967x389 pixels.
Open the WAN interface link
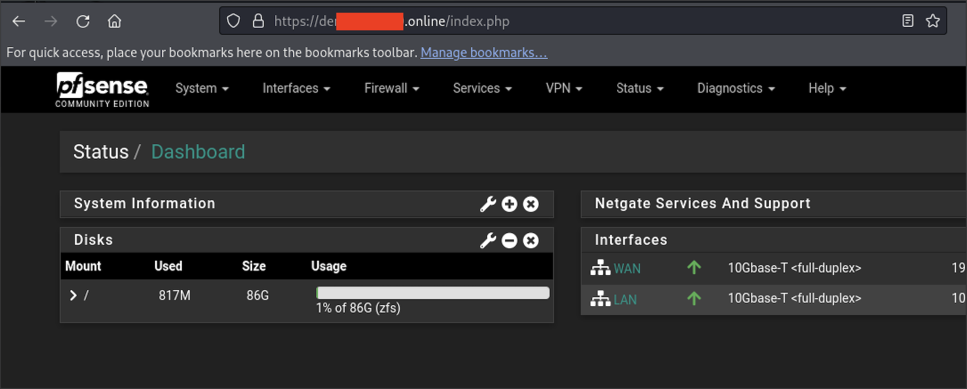pyautogui.click(x=627, y=268)
